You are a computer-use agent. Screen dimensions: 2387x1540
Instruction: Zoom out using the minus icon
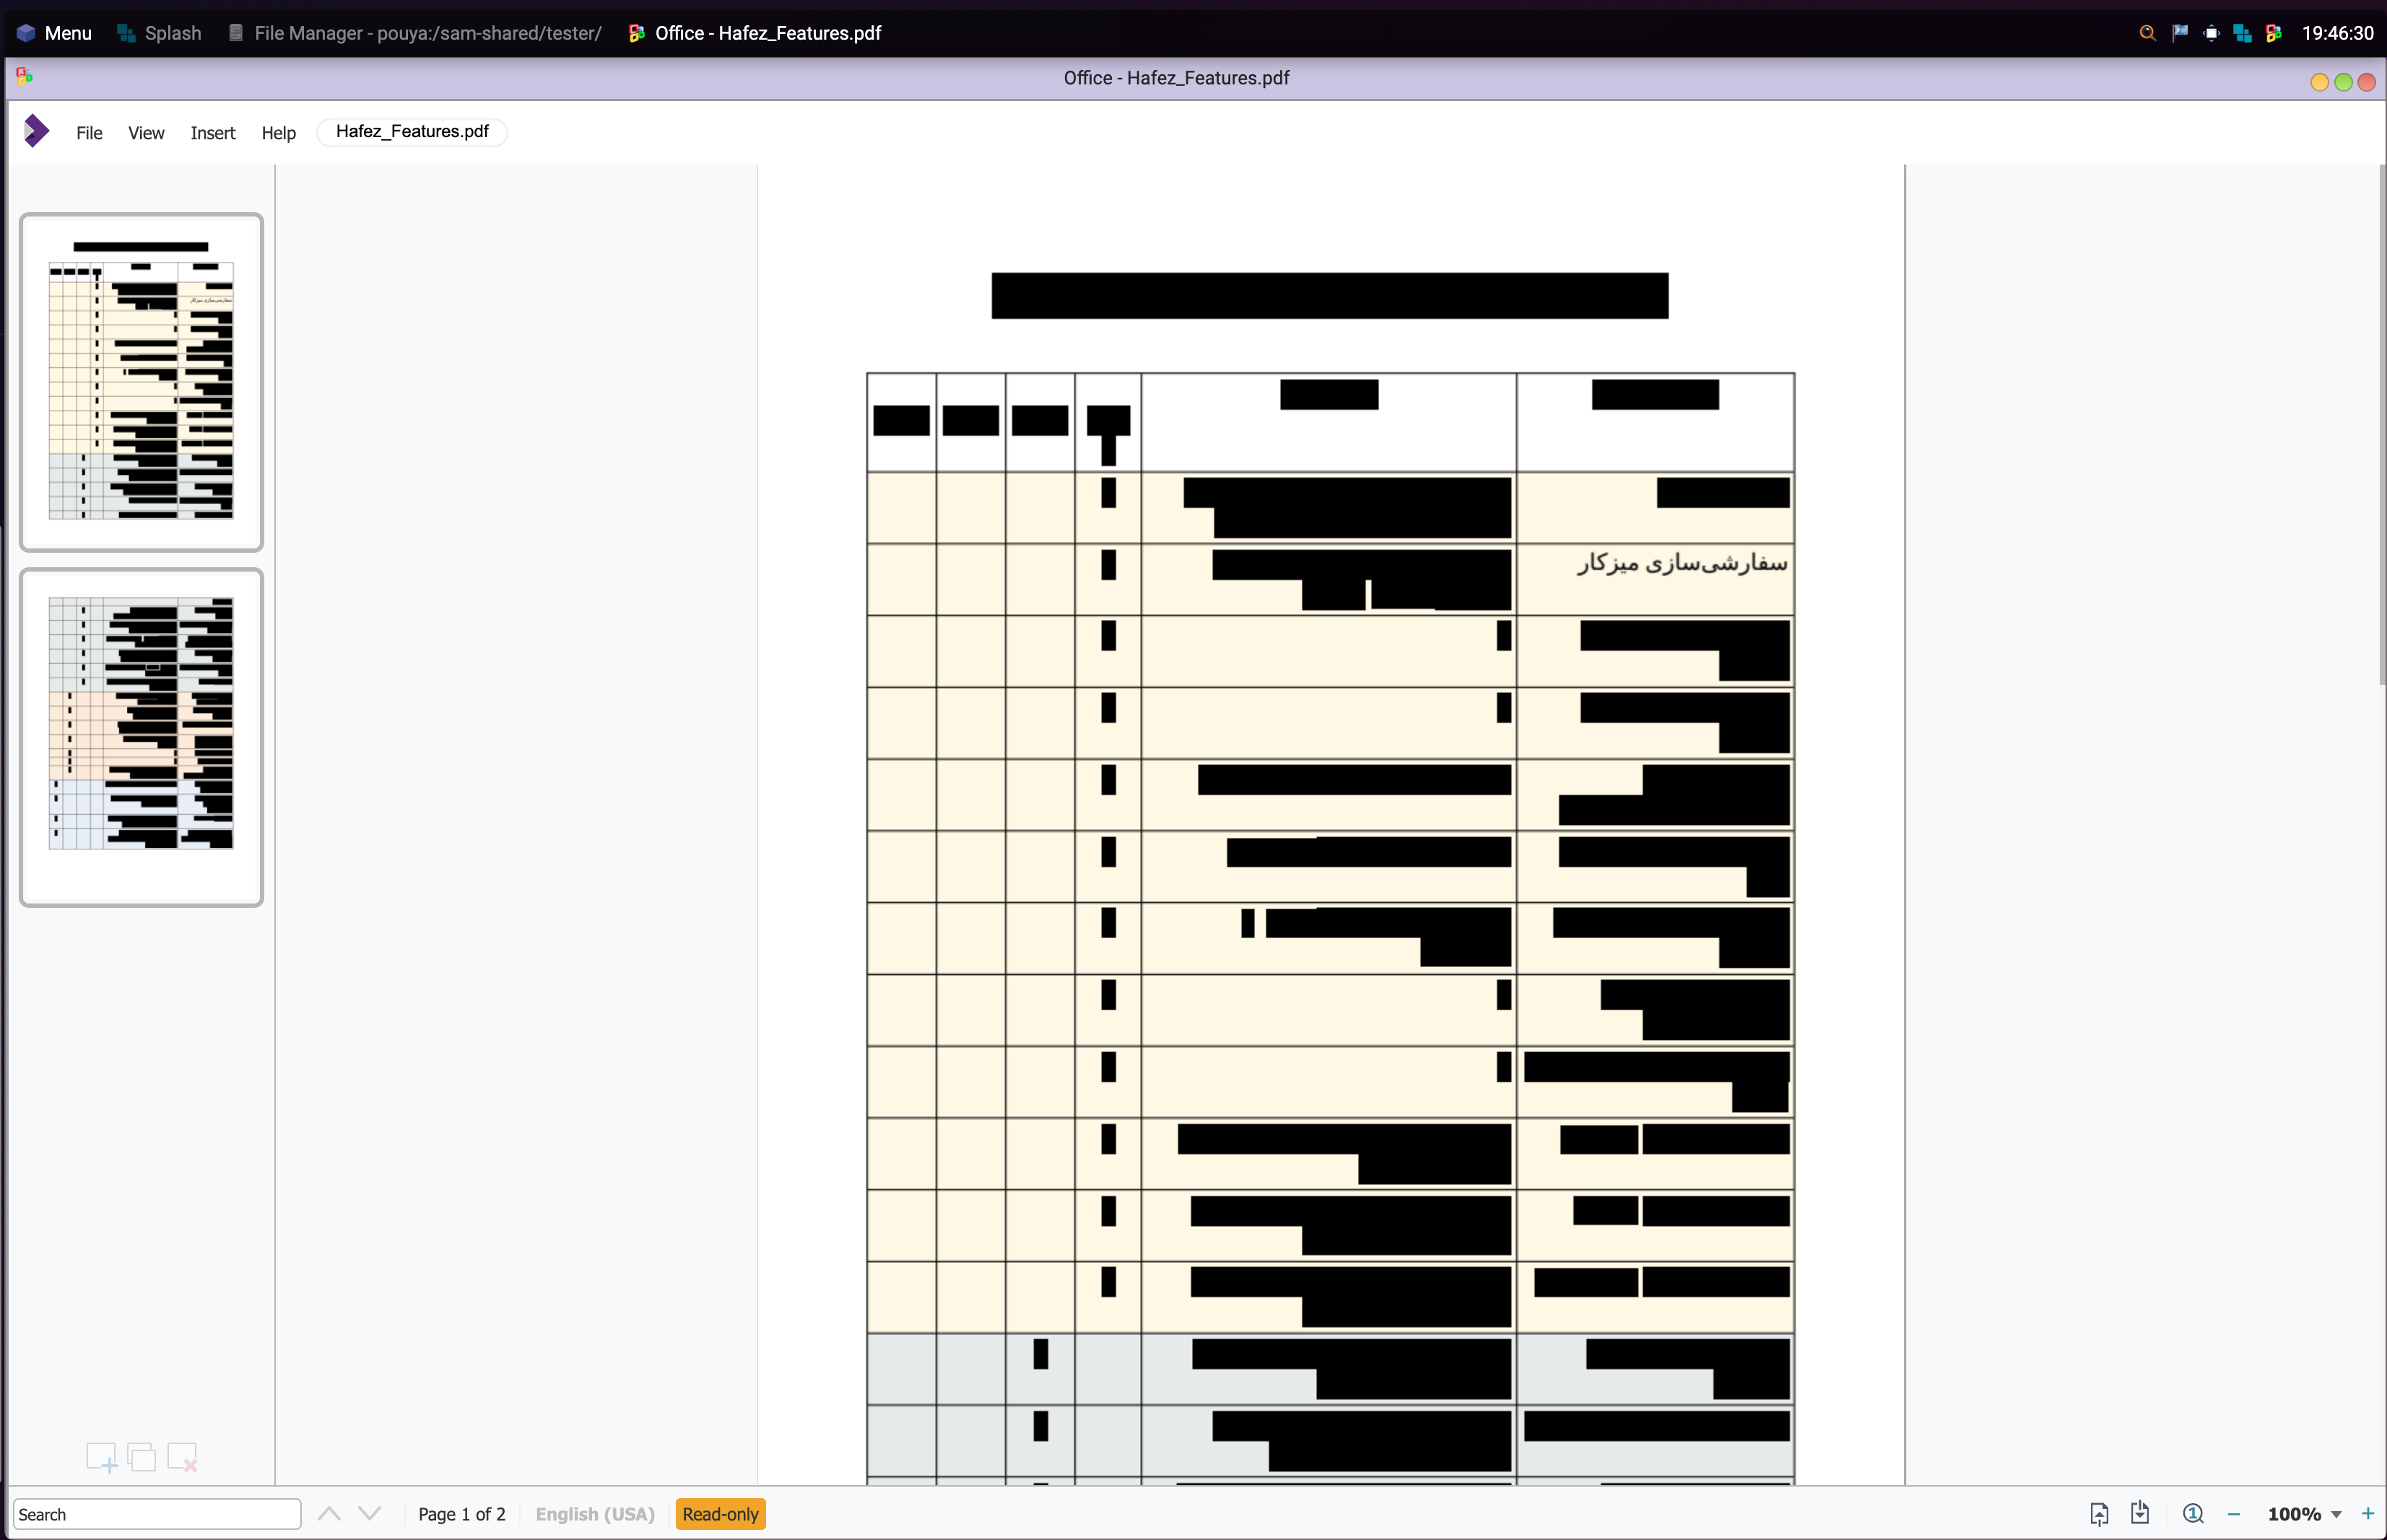click(x=2234, y=1514)
